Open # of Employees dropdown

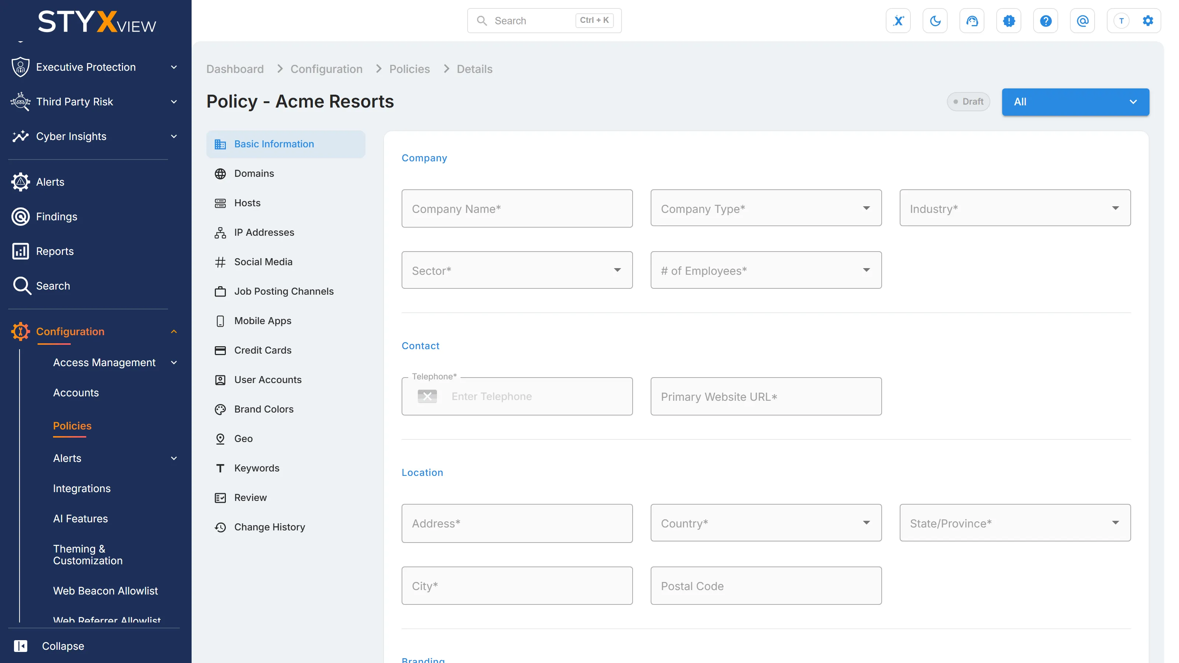pyautogui.click(x=766, y=270)
